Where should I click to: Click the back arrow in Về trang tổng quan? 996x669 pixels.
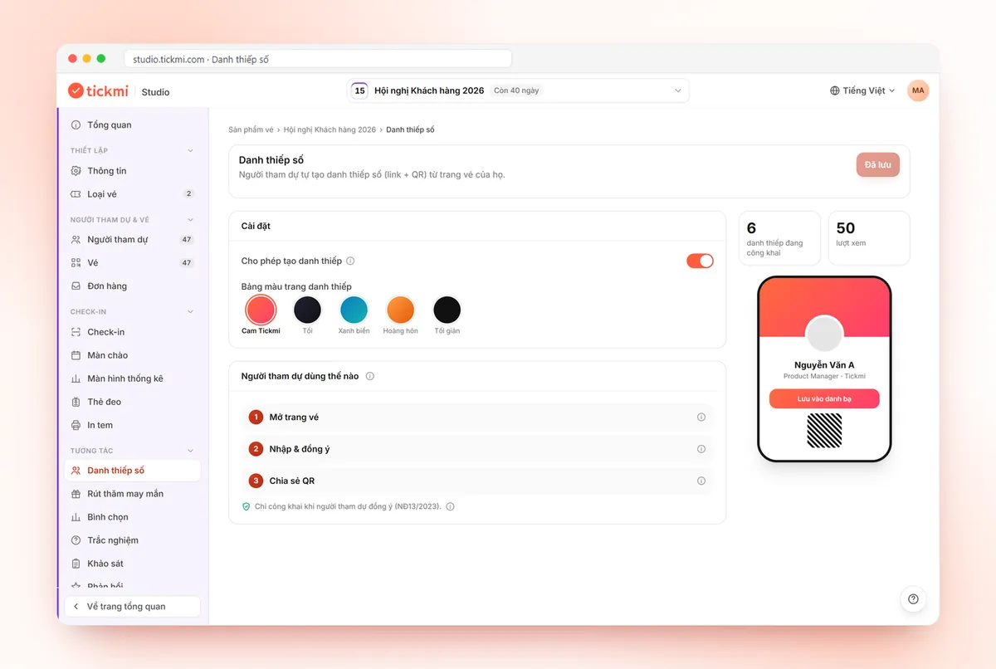click(76, 607)
